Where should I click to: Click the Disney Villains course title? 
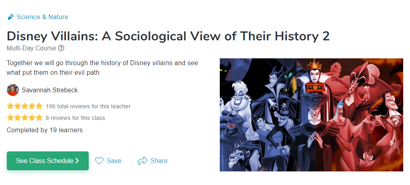coord(168,36)
